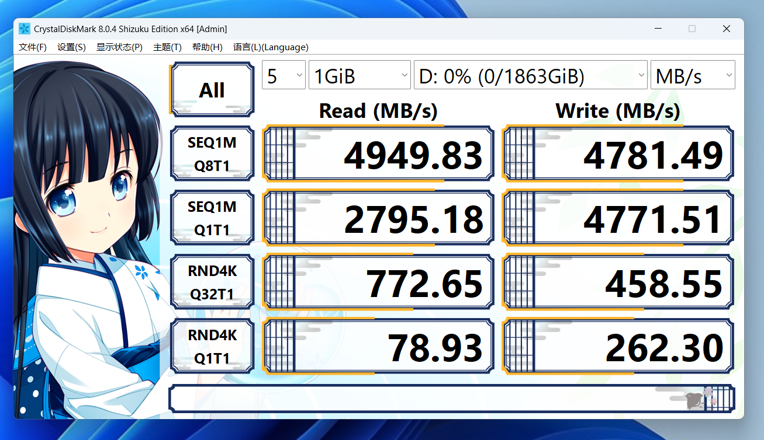Click the CrystalDiskMark title bar app icon

(25, 29)
